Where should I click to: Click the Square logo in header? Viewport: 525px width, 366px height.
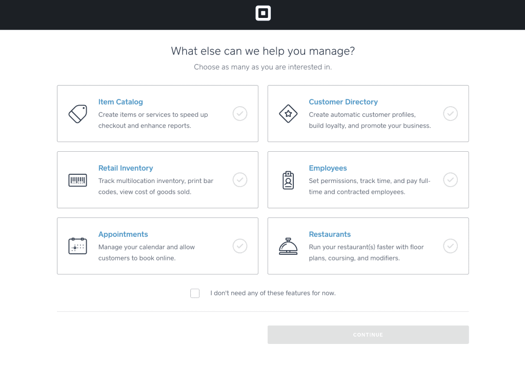[263, 13]
